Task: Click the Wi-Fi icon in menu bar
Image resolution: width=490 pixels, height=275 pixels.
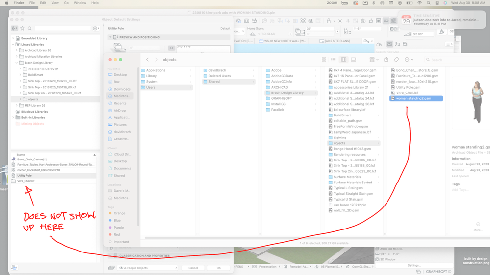Action: [x=419, y=3]
